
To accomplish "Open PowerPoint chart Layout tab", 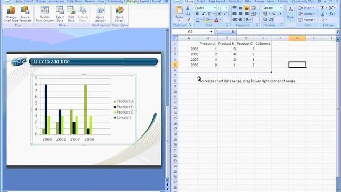I will (144, 1).
